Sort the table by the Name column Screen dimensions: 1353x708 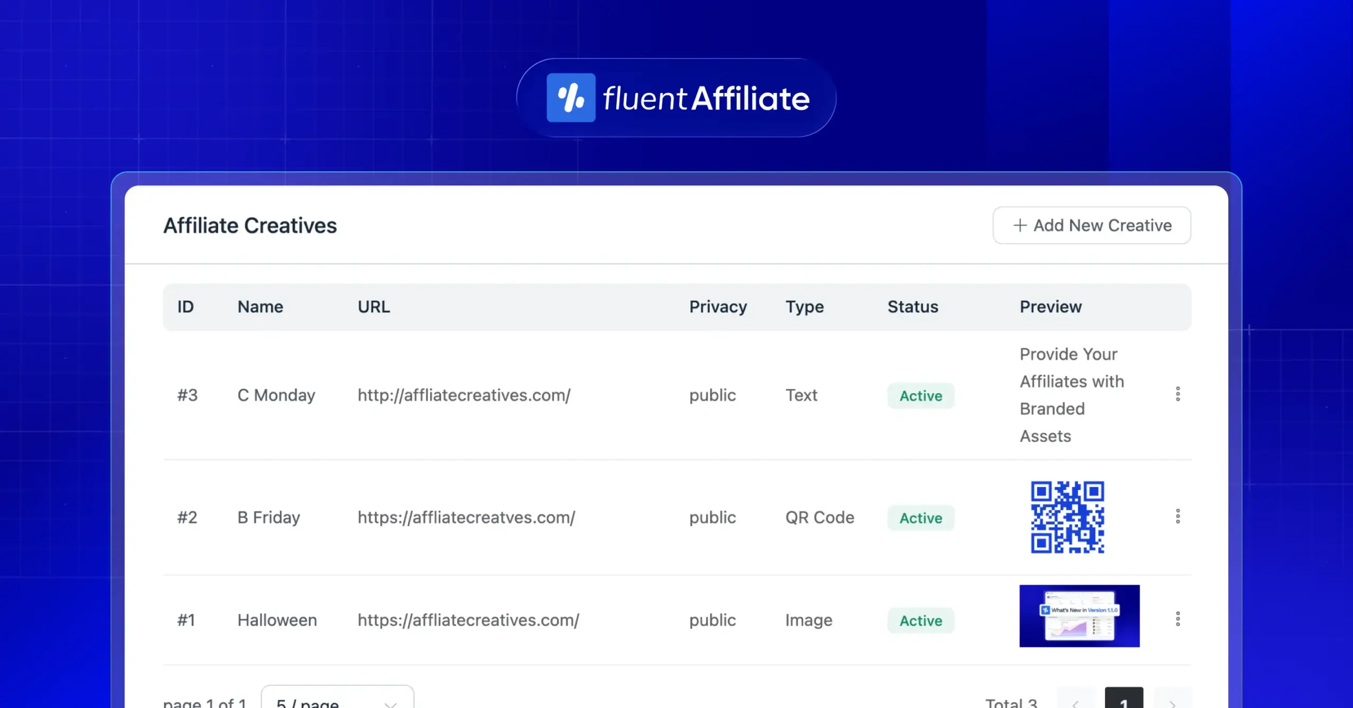click(x=260, y=306)
